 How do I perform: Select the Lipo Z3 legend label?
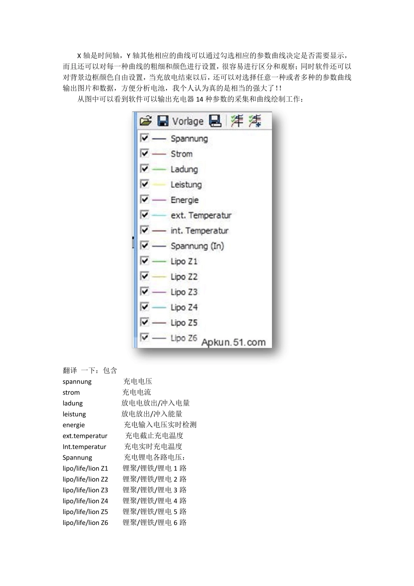[x=184, y=292]
